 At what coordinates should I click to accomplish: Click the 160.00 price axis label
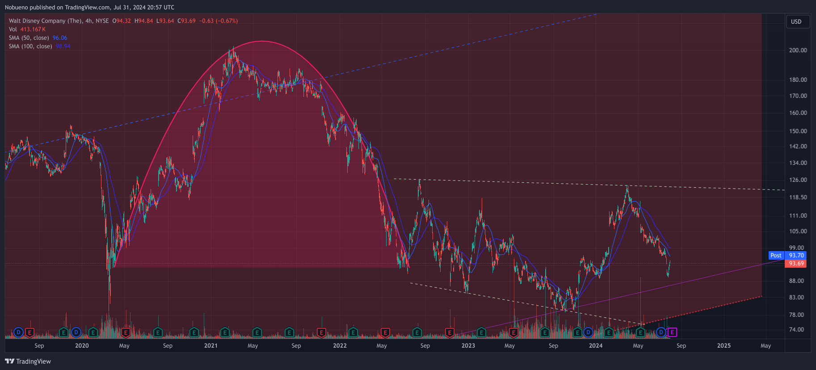click(798, 113)
